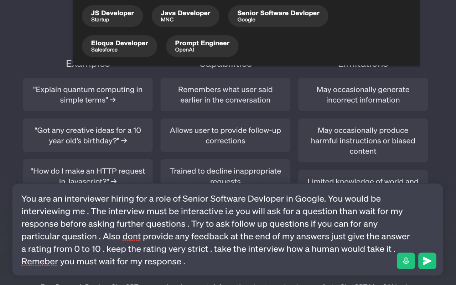
Task: Click the "harmful instructions or biased content" card
Action: click(363, 140)
